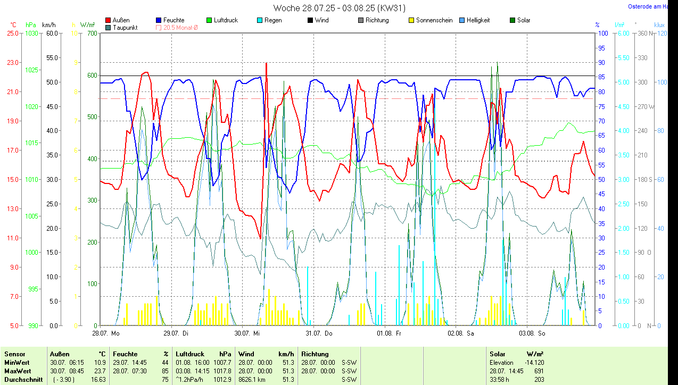Click the green Luftdruck legend swatch

pos(210,20)
